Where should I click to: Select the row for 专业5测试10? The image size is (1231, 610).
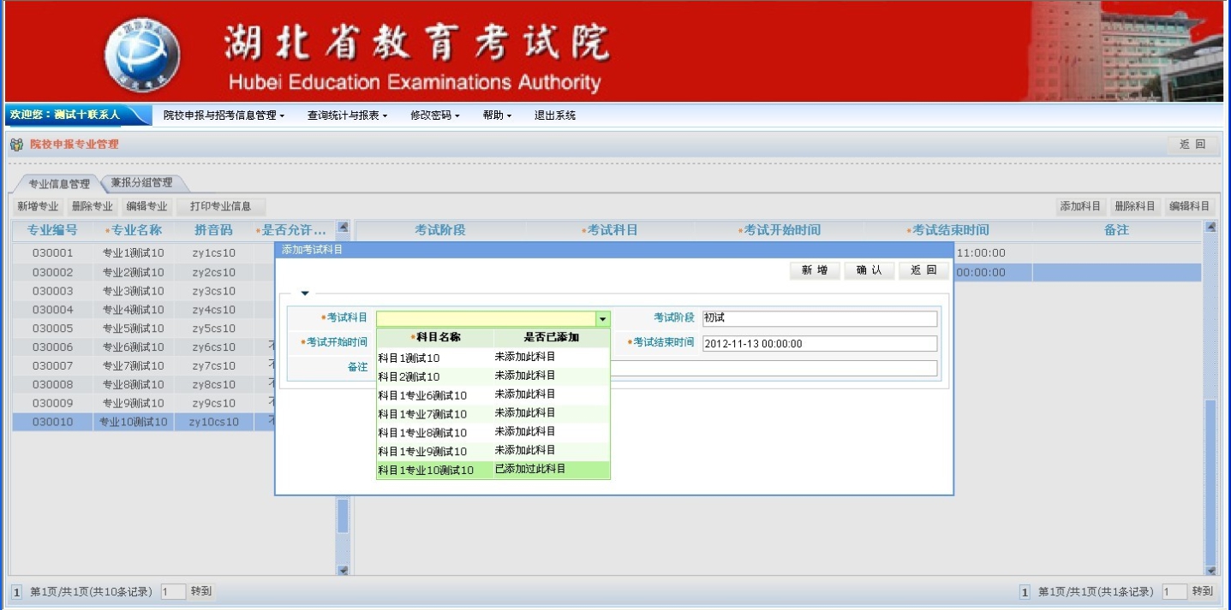(133, 329)
